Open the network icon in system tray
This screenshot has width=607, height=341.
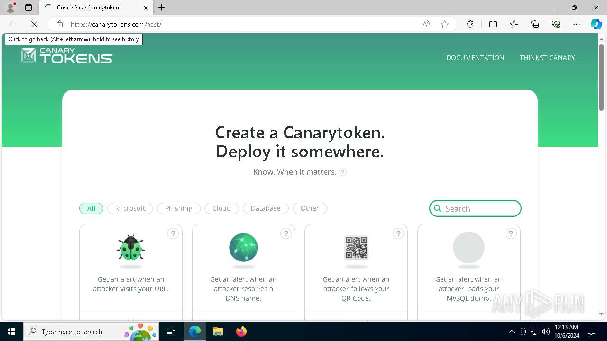point(534,332)
